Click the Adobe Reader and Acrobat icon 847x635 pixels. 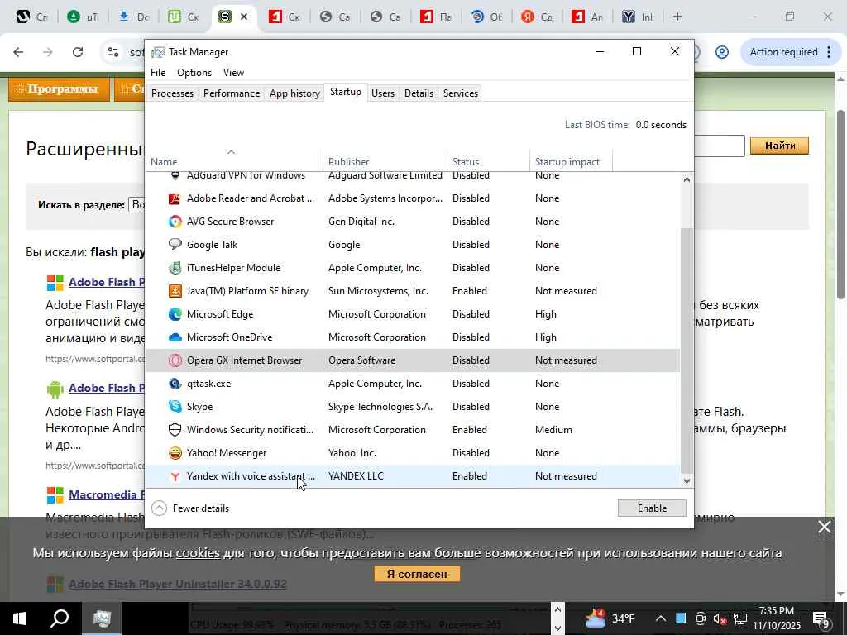click(x=175, y=198)
